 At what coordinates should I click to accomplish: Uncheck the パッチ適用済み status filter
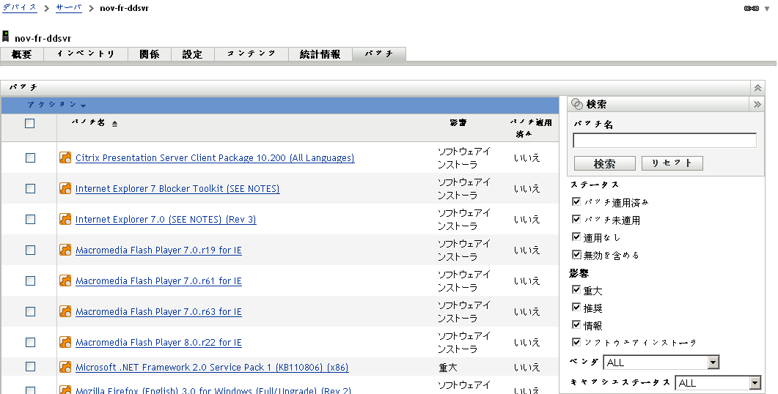576,201
